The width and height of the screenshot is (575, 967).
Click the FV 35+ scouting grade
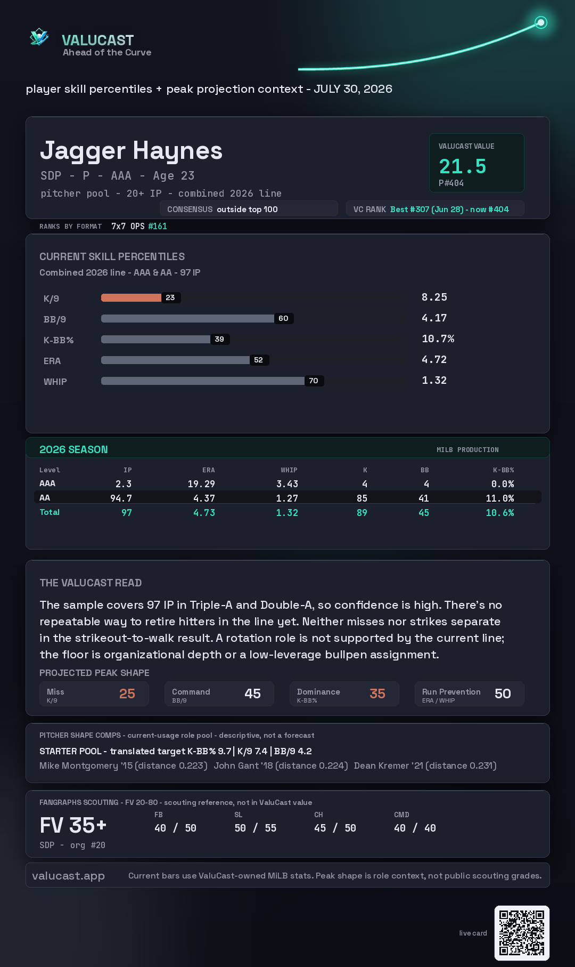tap(73, 825)
